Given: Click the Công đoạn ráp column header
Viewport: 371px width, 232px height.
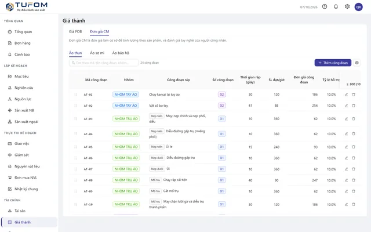Looking at the screenshot, I should [x=179, y=80].
